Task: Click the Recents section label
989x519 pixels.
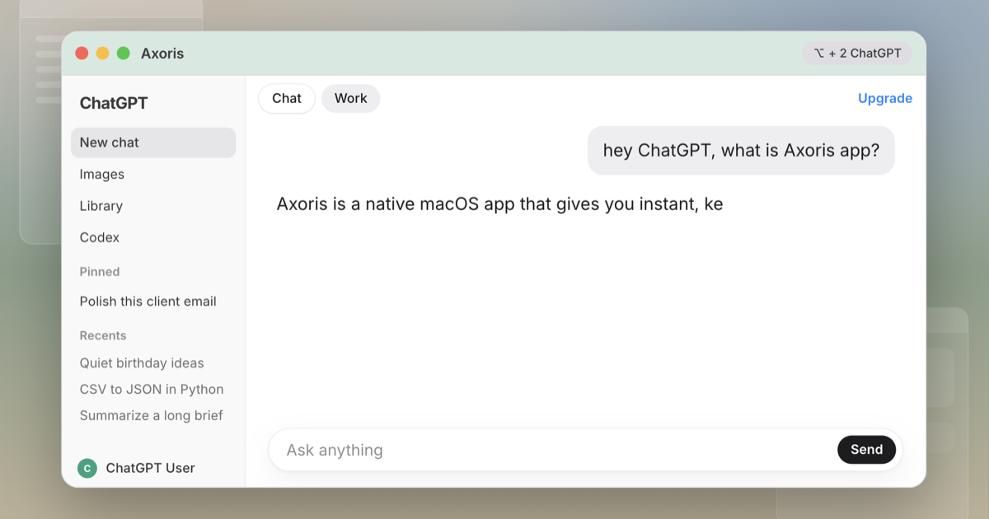Action: (103, 335)
